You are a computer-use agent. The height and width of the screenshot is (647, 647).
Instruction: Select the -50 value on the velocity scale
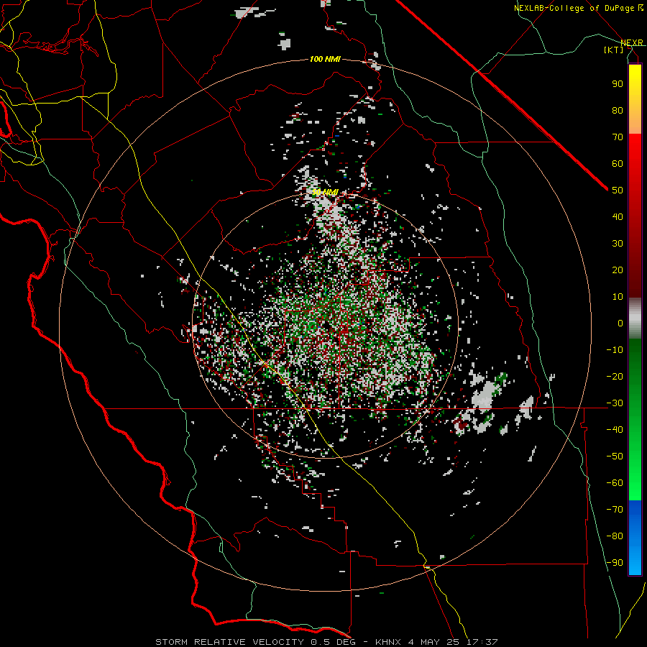point(615,456)
